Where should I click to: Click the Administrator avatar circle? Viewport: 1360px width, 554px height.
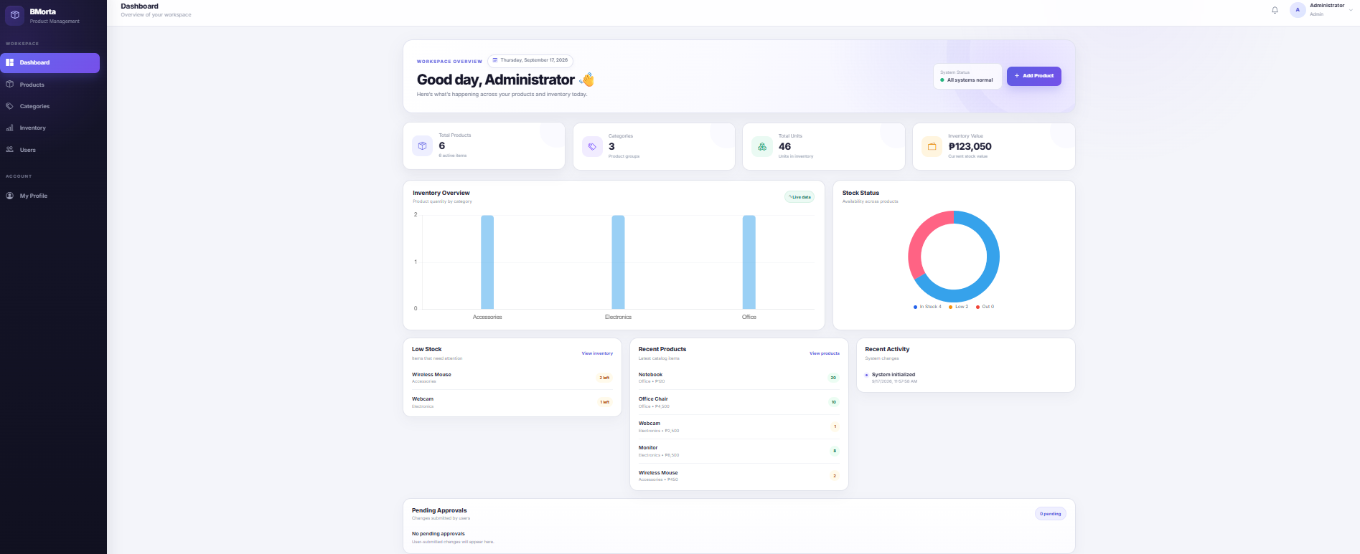point(1298,10)
